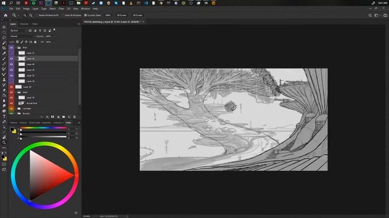
Task: Switch to the Channels tab
Action: [24, 24]
